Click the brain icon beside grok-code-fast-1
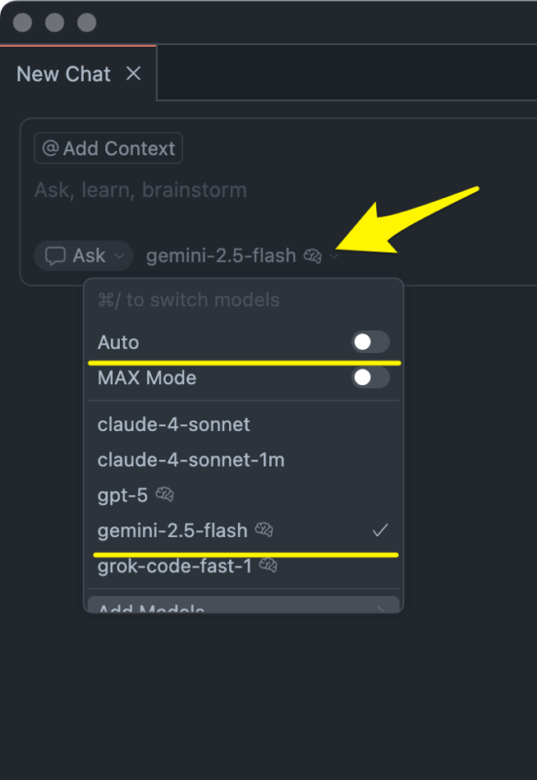537x780 pixels. pos(268,565)
